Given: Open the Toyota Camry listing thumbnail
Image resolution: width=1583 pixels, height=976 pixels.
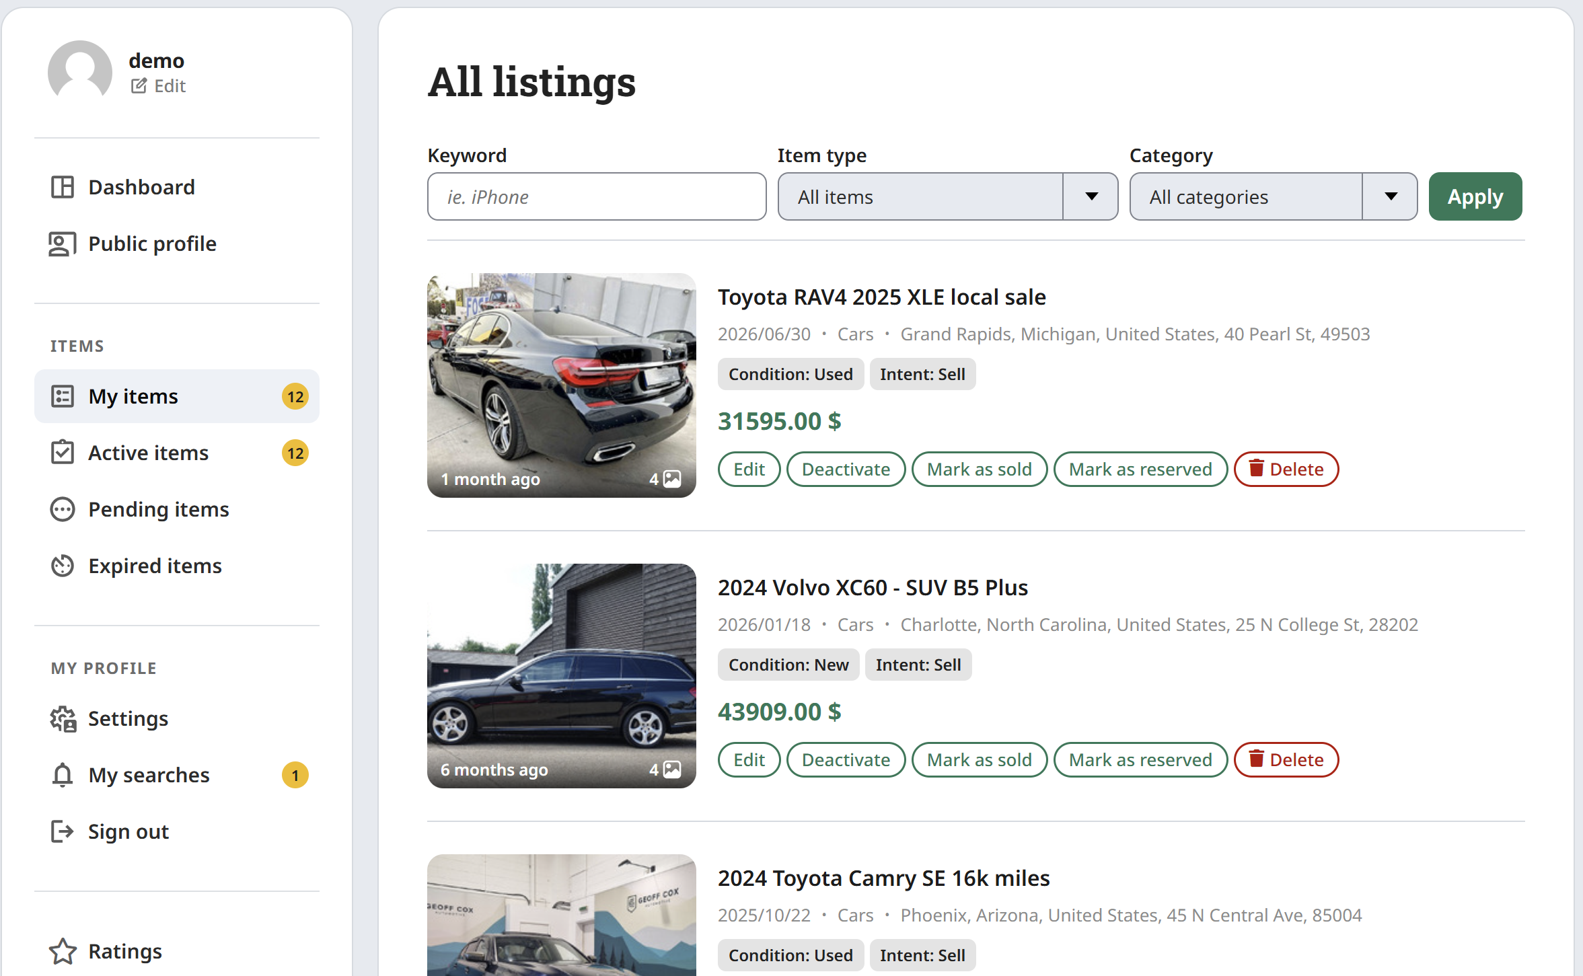Looking at the screenshot, I should [x=562, y=915].
